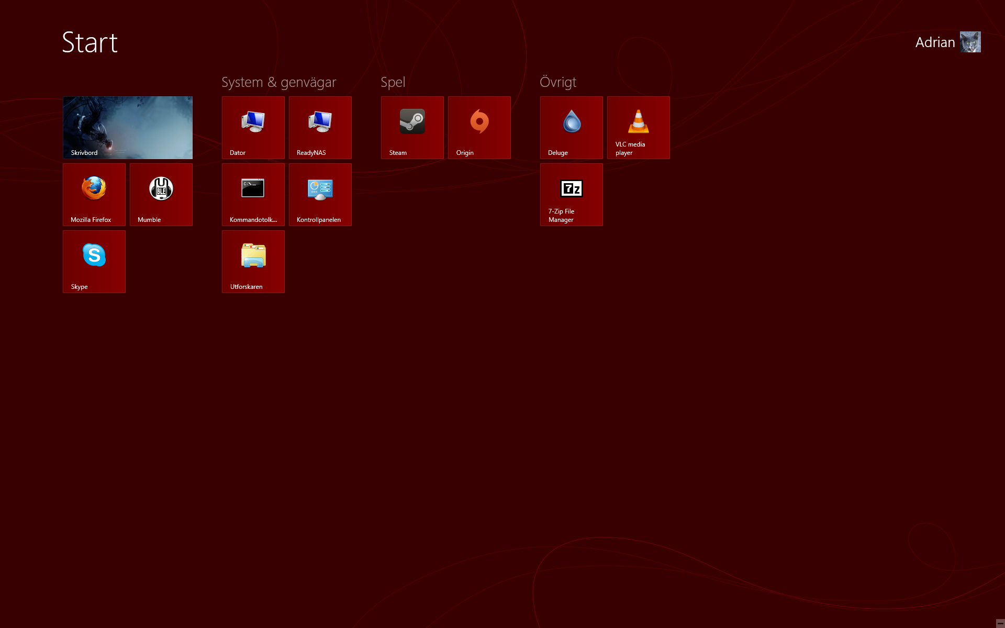1005x628 pixels.
Task: Launch Origin tile
Action: tap(479, 127)
